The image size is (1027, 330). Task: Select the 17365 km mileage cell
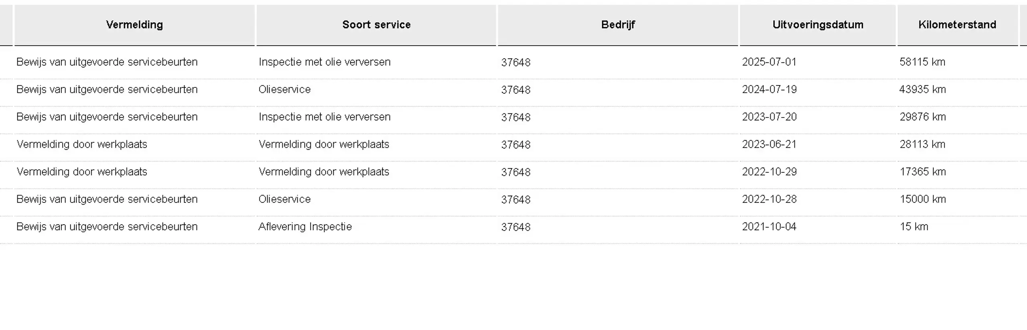(x=922, y=172)
